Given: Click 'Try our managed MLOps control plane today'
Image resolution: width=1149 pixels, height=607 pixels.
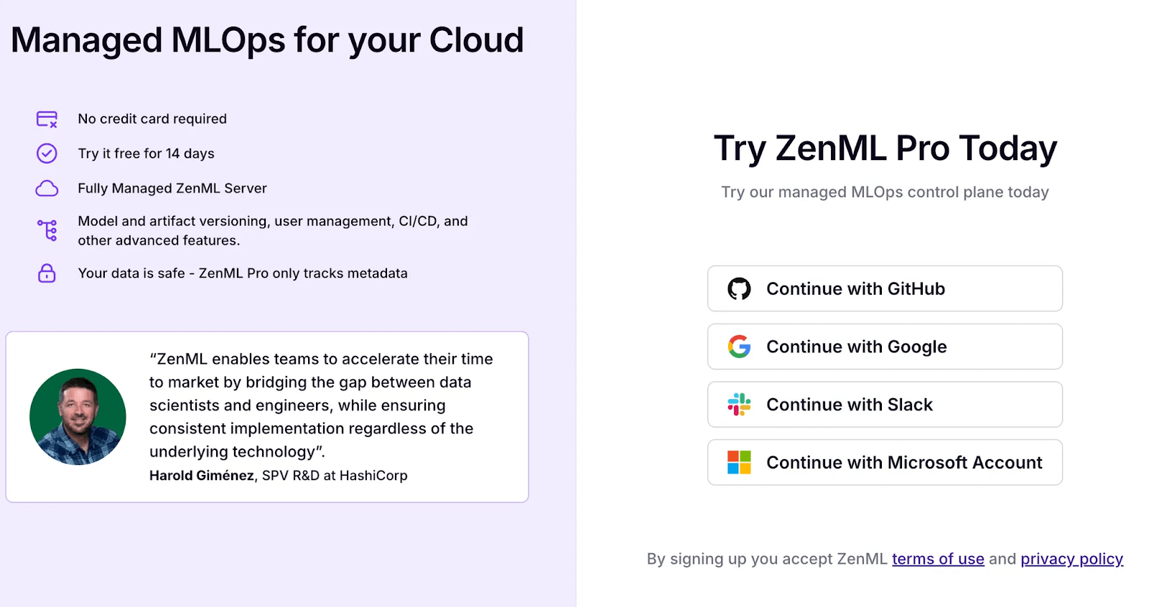Looking at the screenshot, I should tap(885, 192).
